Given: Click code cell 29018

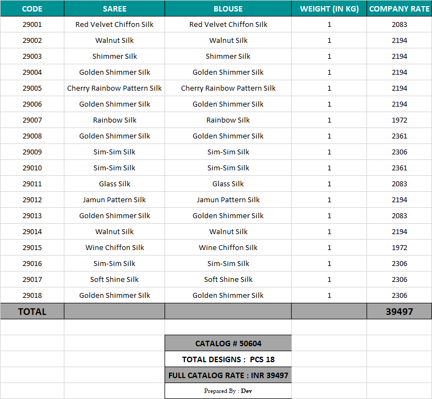Looking at the screenshot, I should pos(32,296).
